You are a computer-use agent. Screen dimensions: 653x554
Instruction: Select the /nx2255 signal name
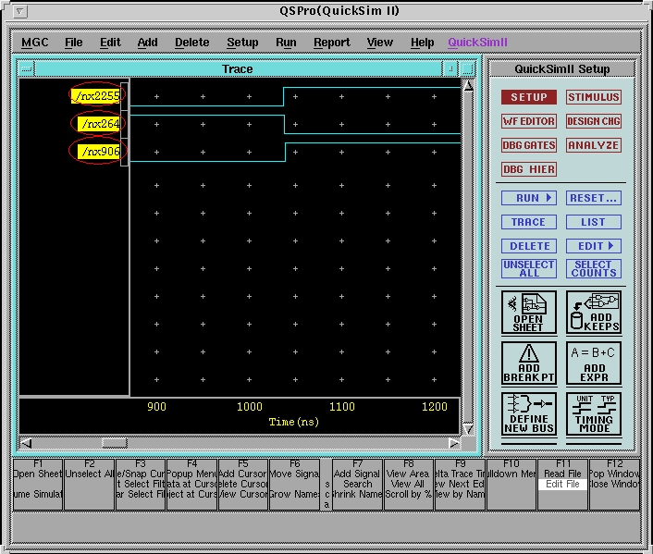tap(96, 95)
